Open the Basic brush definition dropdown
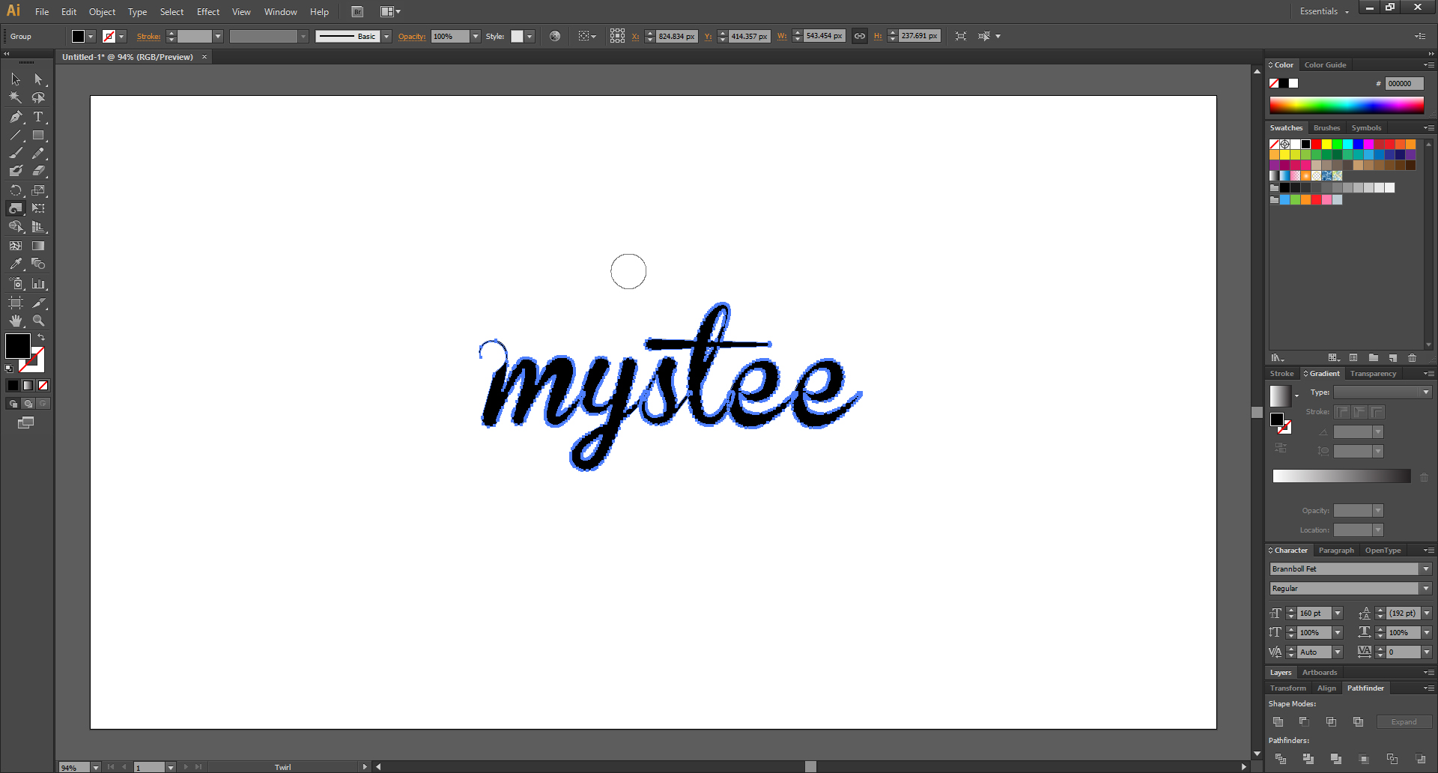 [386, 36]
